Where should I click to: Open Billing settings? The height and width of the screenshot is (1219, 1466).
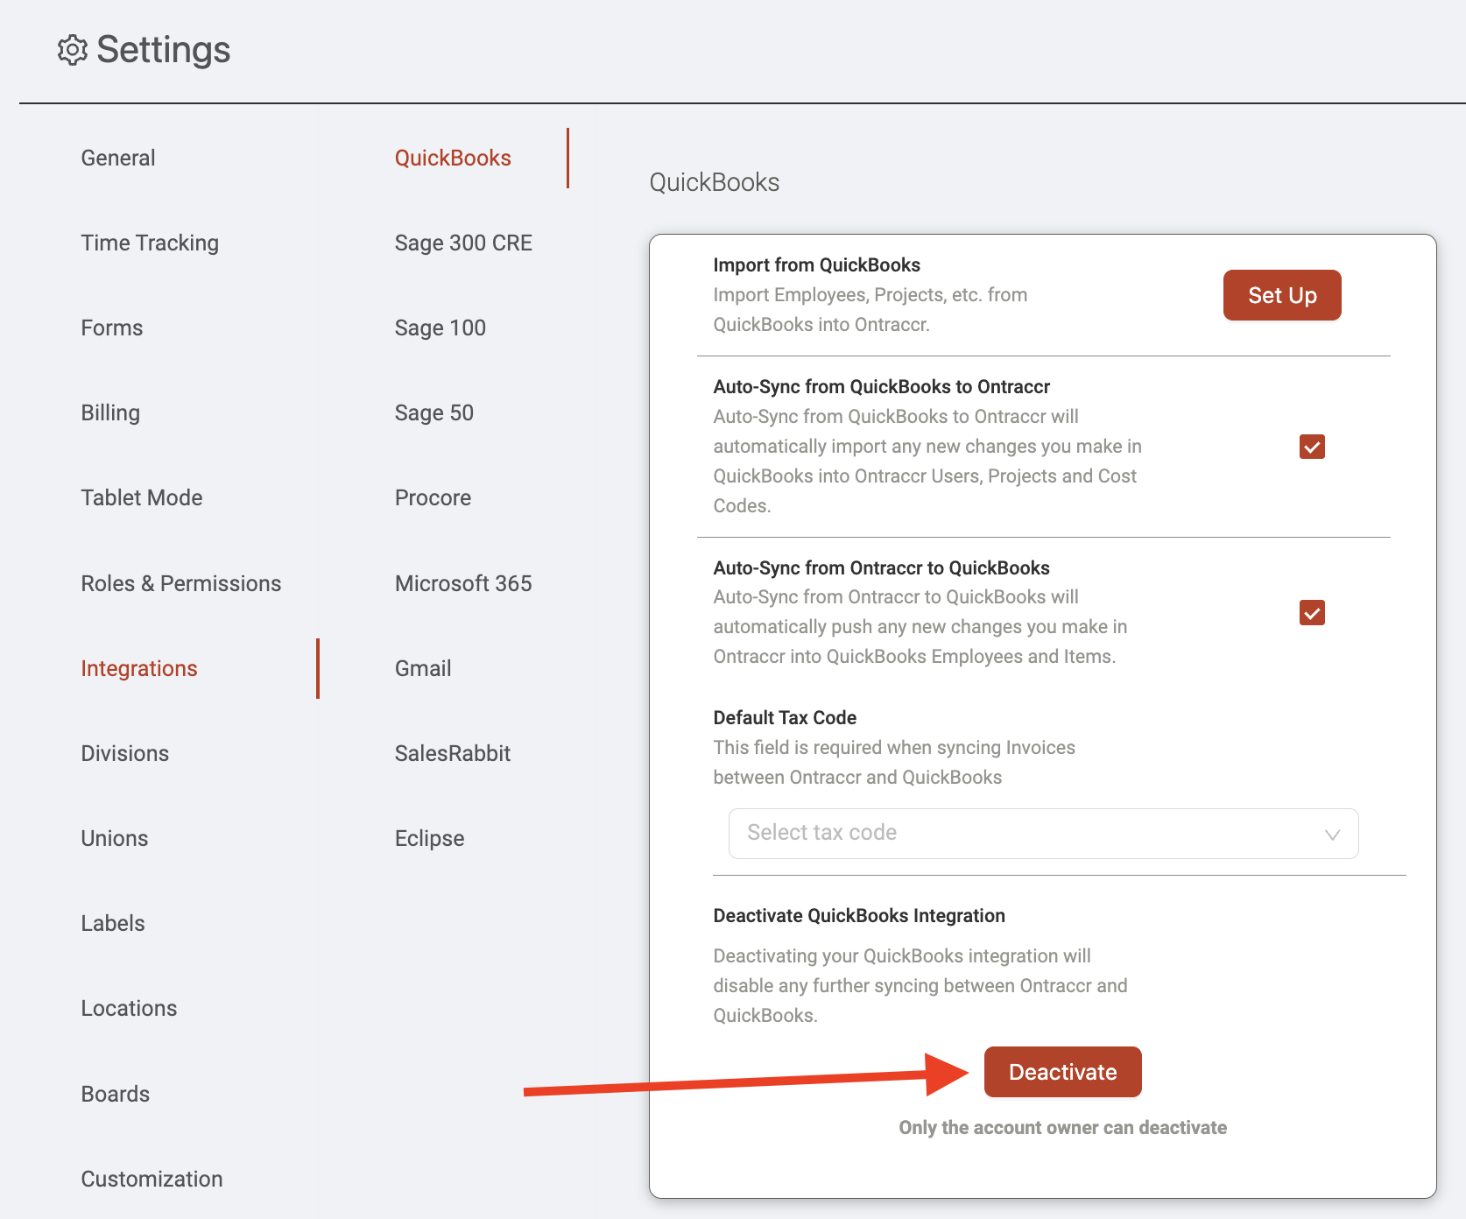pos(110,412)
